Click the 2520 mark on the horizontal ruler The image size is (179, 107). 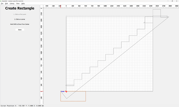(x=157, y=6)
